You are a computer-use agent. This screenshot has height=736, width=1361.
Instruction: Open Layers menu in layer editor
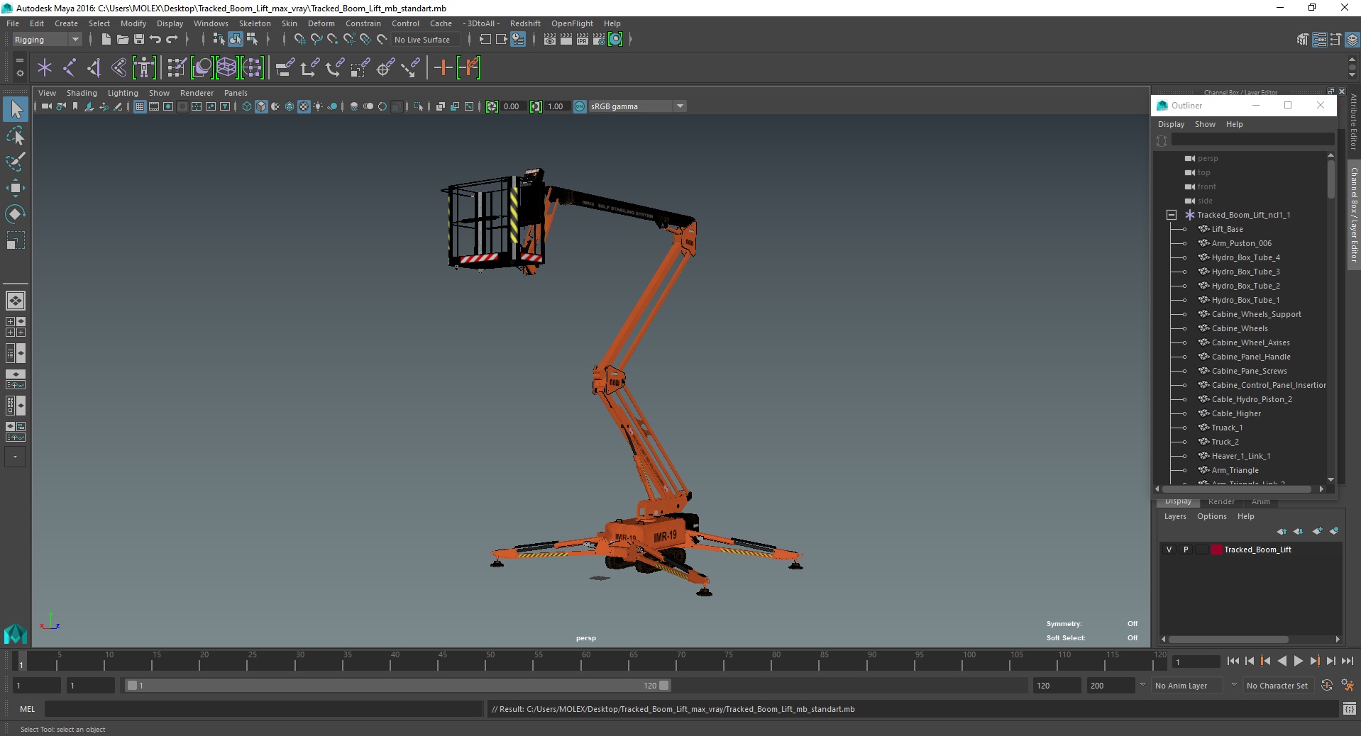1174,516
